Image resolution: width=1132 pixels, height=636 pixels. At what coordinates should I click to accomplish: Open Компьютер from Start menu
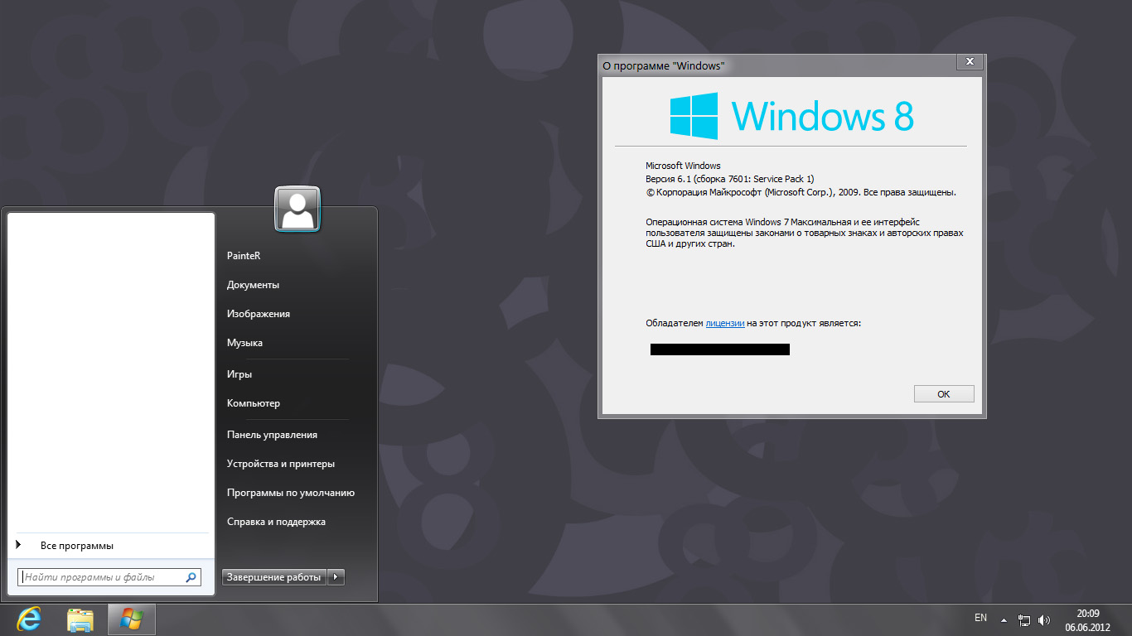(254, 403)
